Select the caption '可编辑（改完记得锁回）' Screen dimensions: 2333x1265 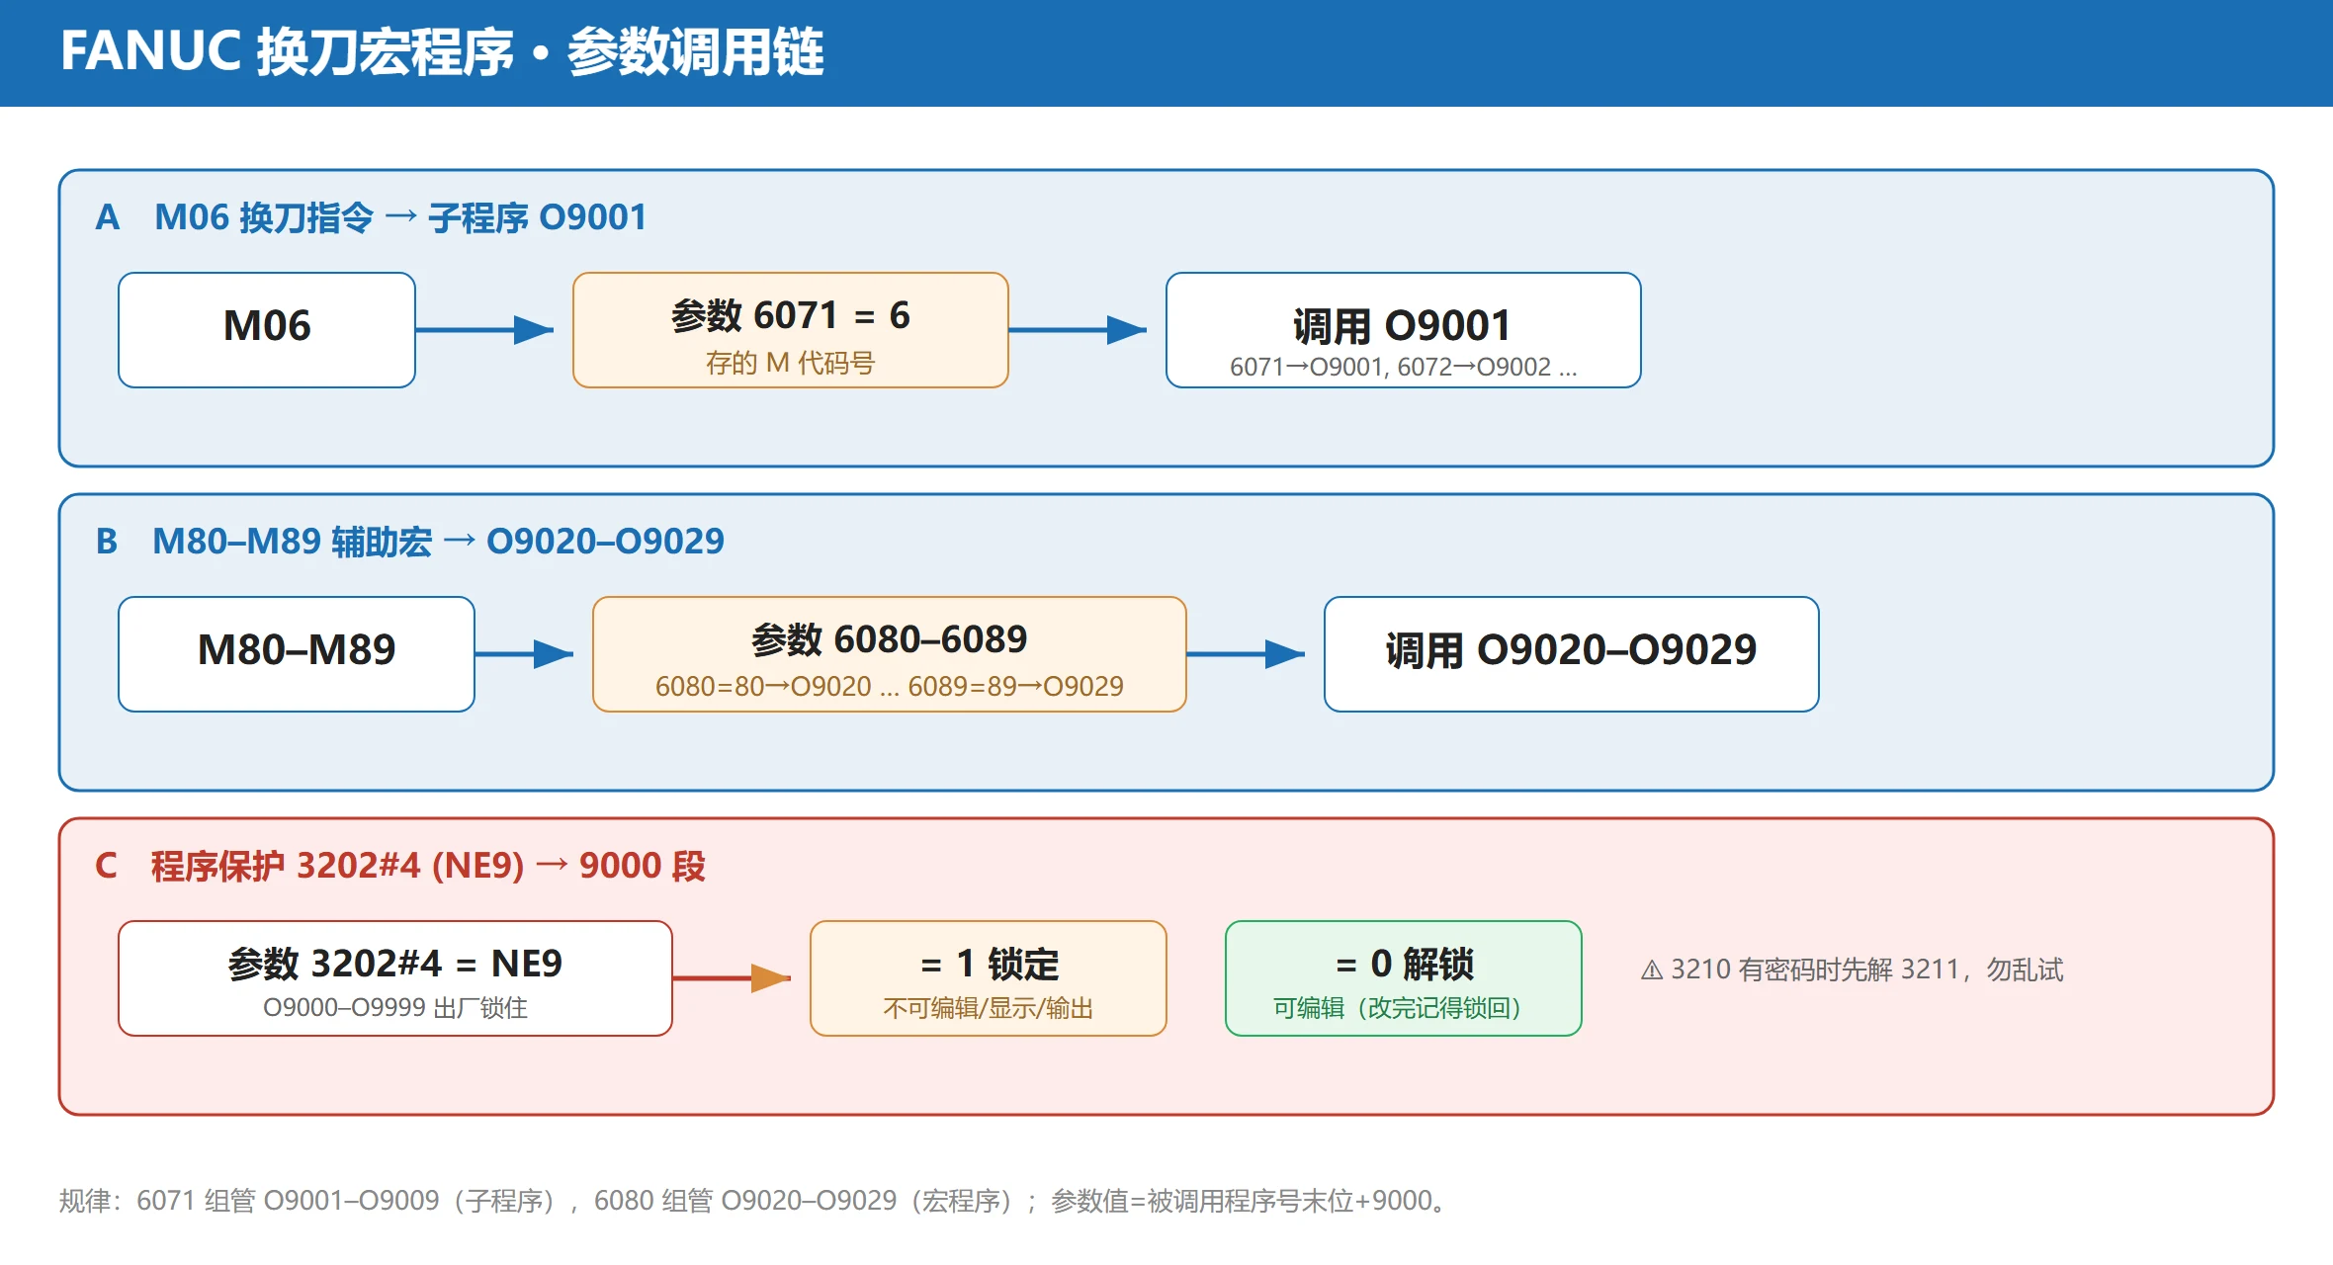[x=1397, y=1008]
